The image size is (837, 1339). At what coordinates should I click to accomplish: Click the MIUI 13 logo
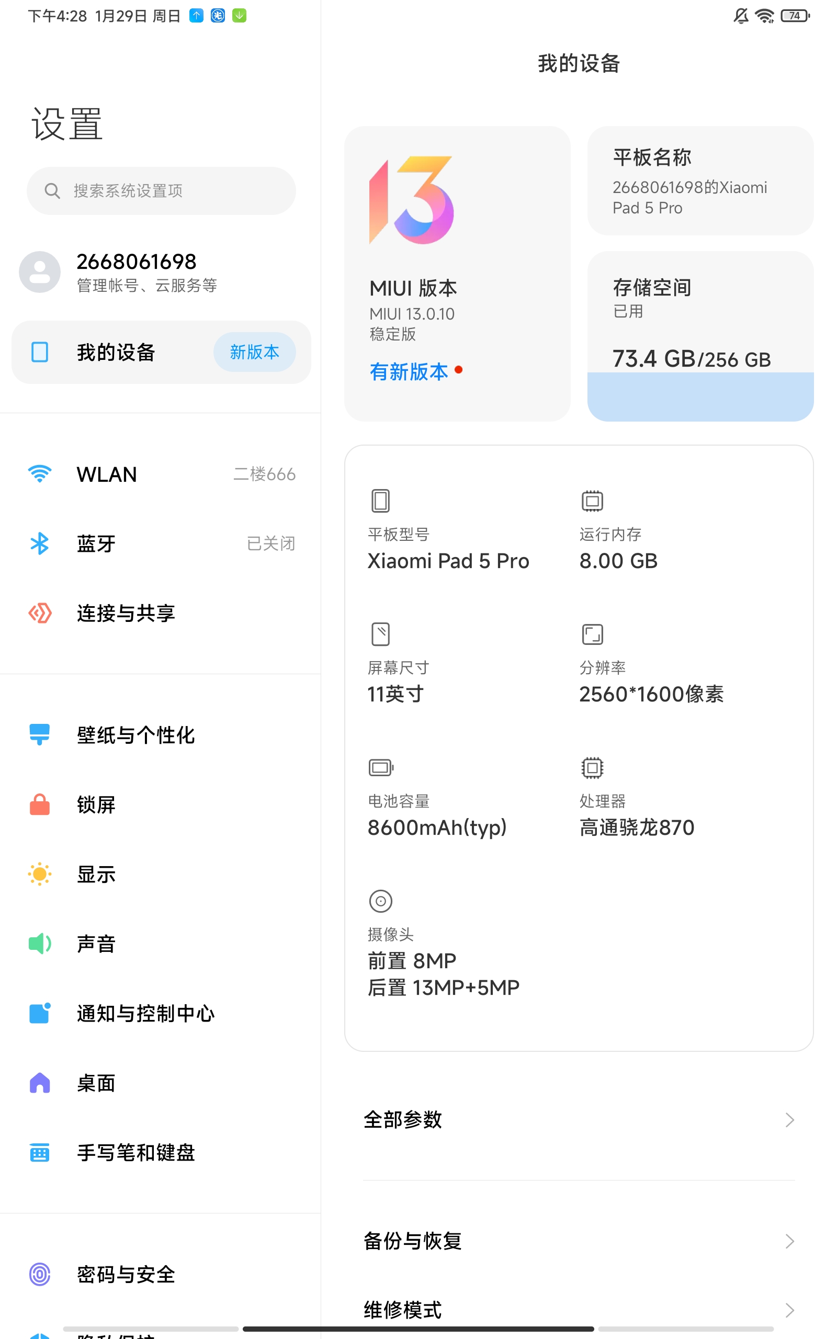pyautogui.click(x=411, y=200)
